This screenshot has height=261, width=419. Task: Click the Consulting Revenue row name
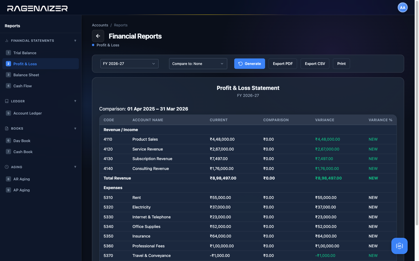150,168
